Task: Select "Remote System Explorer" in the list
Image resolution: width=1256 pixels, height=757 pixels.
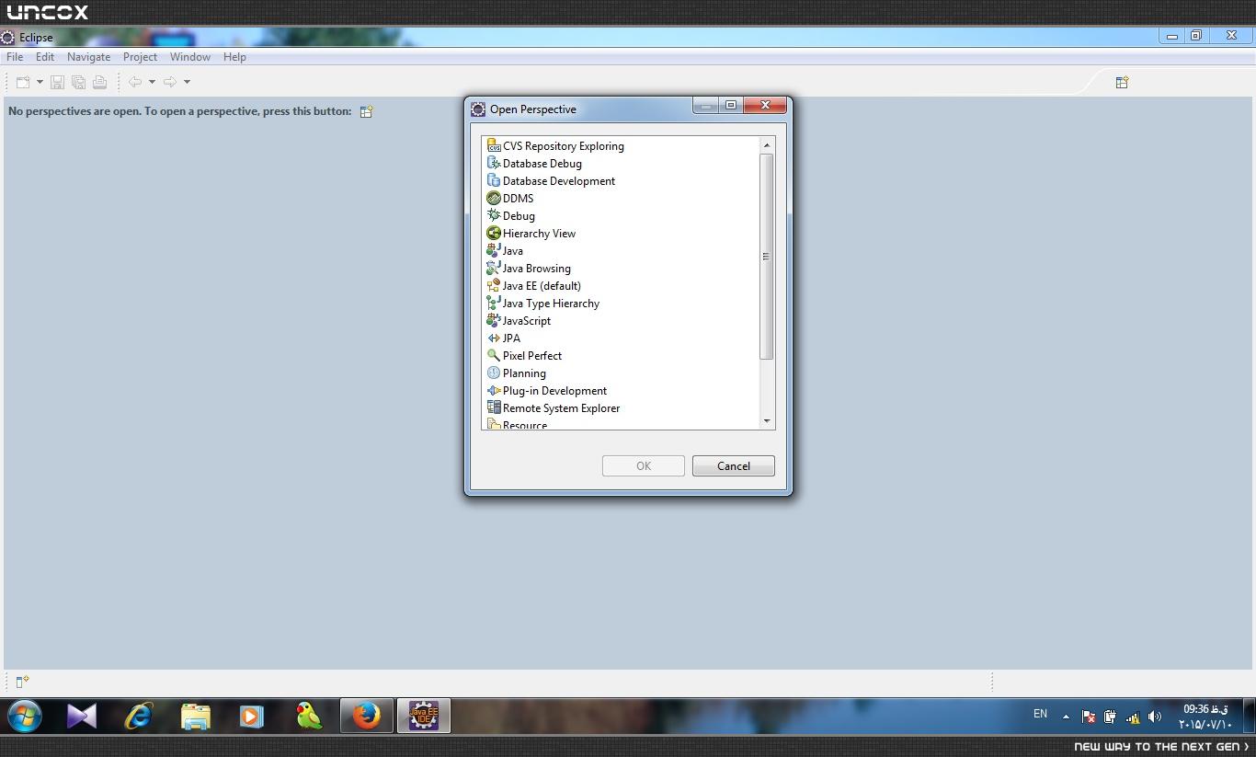Action: pos(561,407)
